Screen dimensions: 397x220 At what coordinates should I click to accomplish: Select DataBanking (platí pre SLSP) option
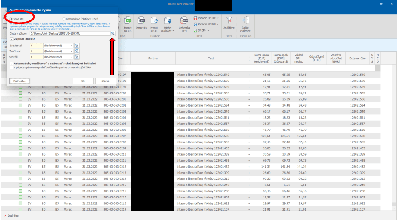pos(64,19)
